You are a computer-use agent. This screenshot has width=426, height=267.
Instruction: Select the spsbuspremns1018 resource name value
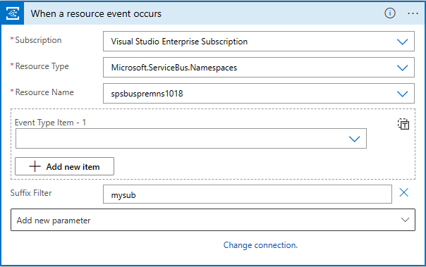click(x=147, y=94)
